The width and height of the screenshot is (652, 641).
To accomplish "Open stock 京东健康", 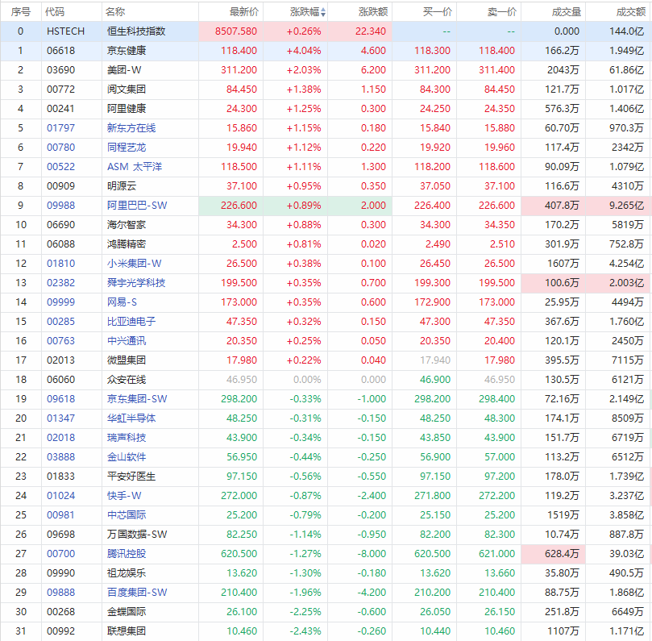I will [127, 51].
